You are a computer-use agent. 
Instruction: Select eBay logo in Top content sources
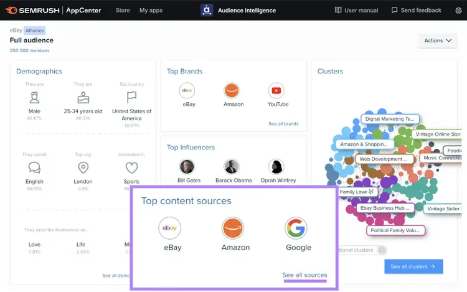click(170, 228)
